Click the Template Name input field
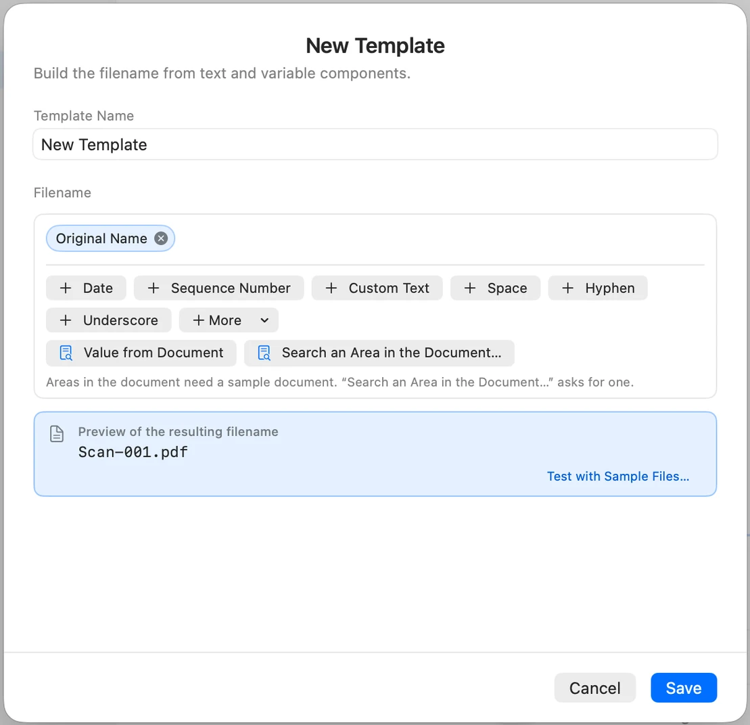This screenshot has height=725, width=750. pyautogui.click(x=375, y=144)
